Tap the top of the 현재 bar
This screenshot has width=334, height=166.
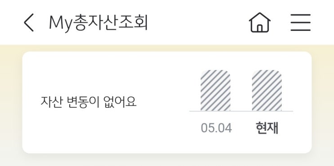click(x=267, y=72)
